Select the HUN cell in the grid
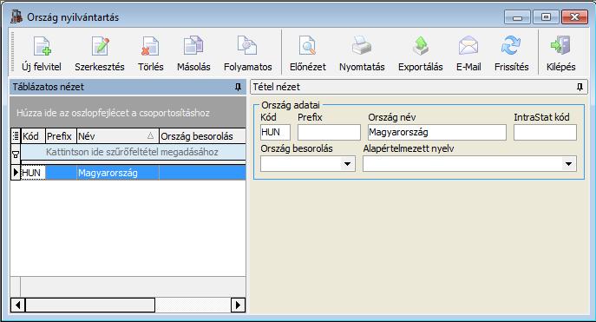 [33, 173]
